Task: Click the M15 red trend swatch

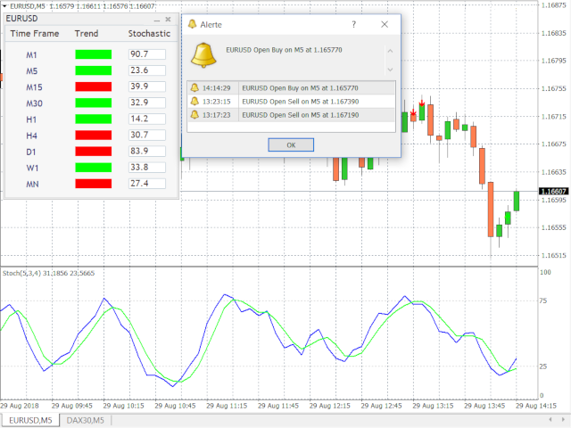Action: 93,86
